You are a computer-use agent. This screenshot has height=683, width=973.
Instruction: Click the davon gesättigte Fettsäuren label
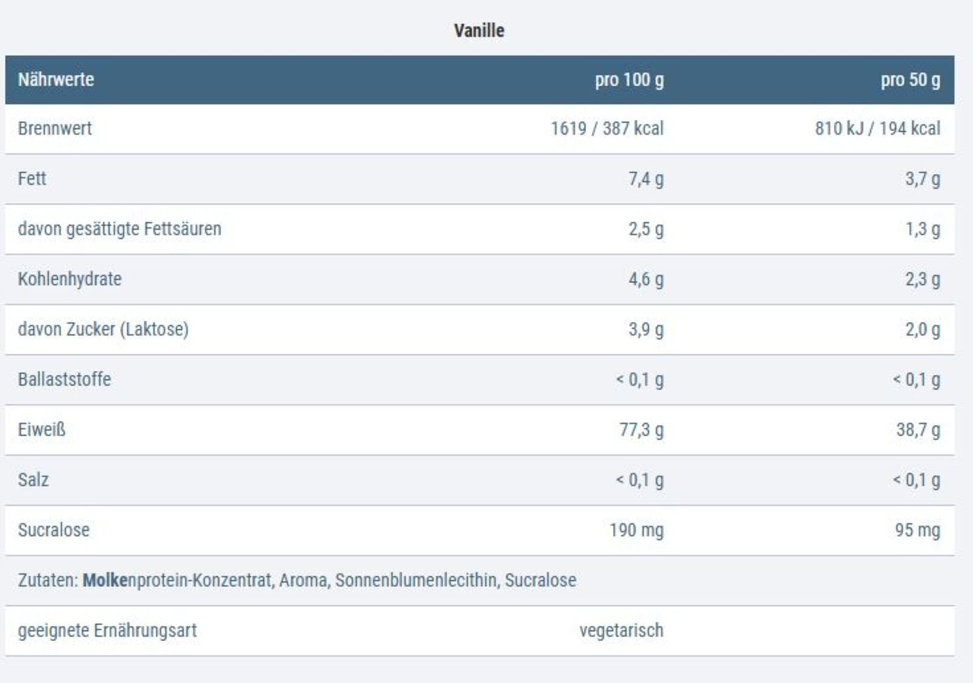pyautogui.click(x=120, y=229)
